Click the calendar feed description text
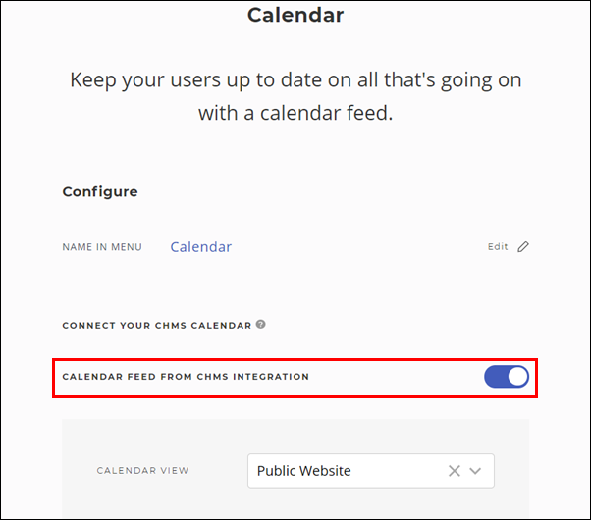This screenshot has width=591, height=520. 295,96
